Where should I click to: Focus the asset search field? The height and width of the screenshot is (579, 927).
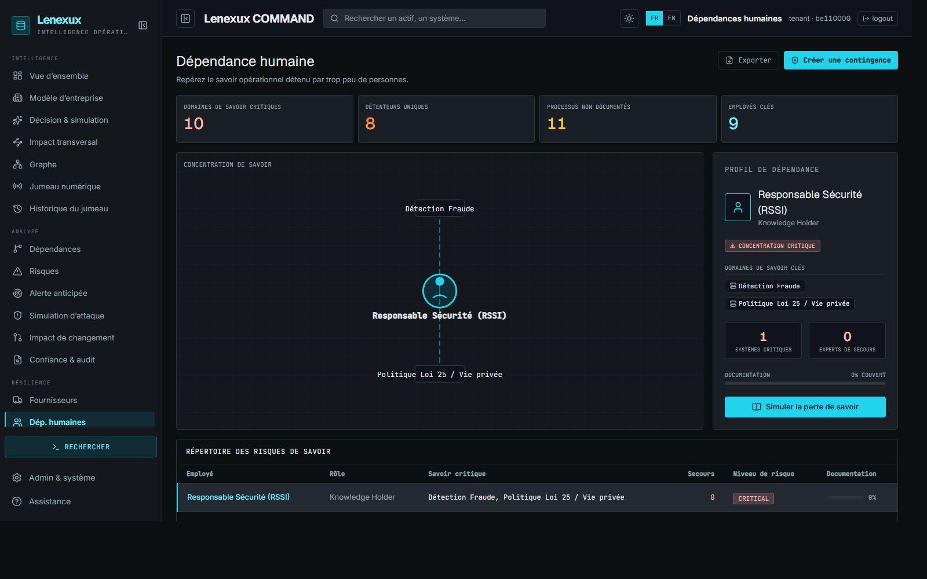pos(435,19)
